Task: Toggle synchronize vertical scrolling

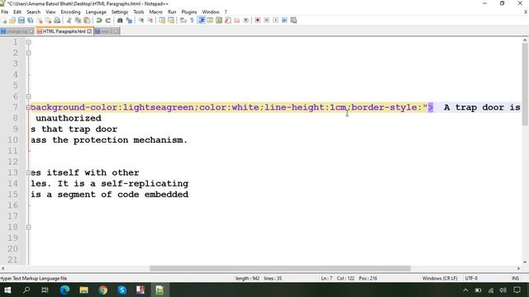Action: pos(162,20)
